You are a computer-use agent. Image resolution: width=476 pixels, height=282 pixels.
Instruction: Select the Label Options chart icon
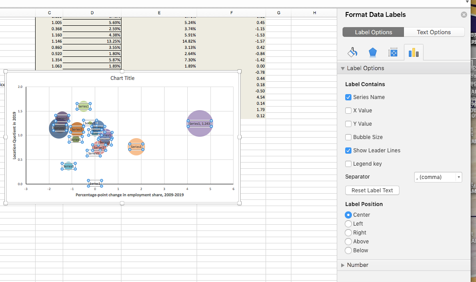tap(413, 52)
